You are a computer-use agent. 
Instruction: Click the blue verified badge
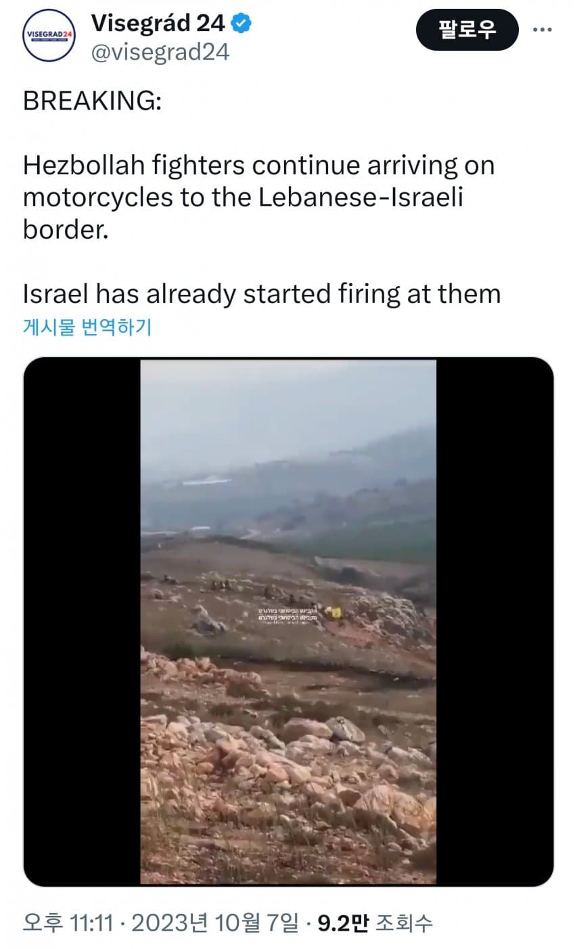pos(241,24)
